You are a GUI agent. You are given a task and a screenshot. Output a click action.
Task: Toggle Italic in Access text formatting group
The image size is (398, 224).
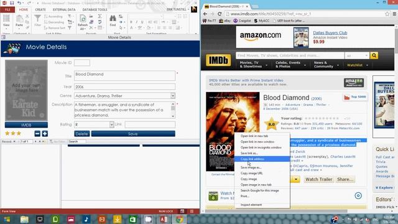137,22
